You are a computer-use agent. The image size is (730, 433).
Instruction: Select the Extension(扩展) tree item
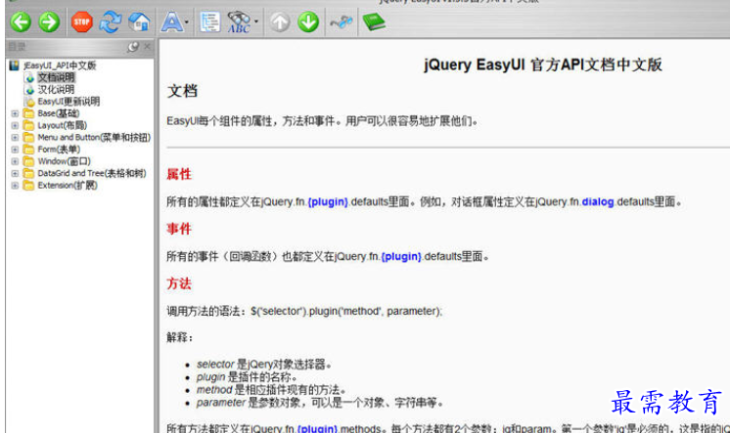pos(68,186)
